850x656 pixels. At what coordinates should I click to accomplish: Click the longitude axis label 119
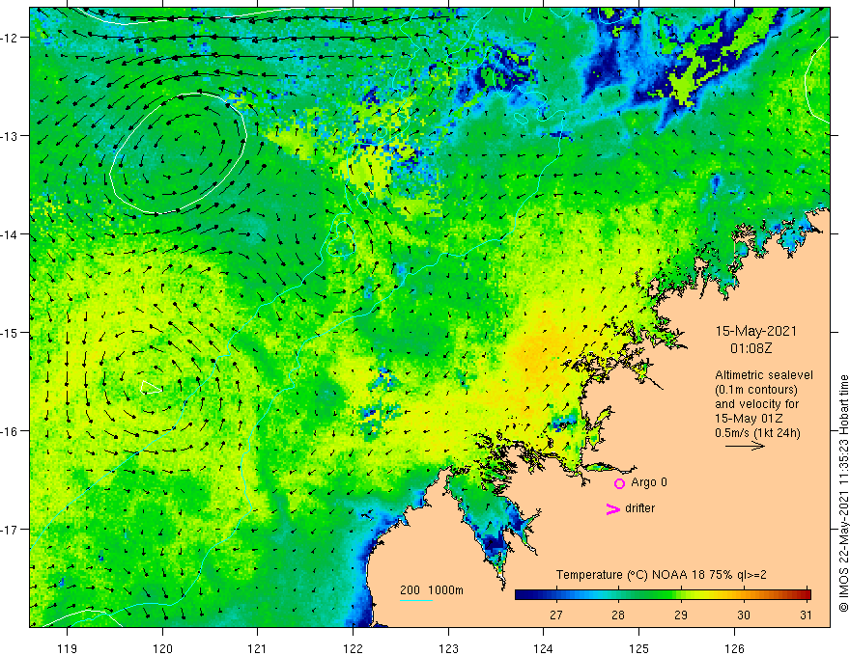coord(68,648)
